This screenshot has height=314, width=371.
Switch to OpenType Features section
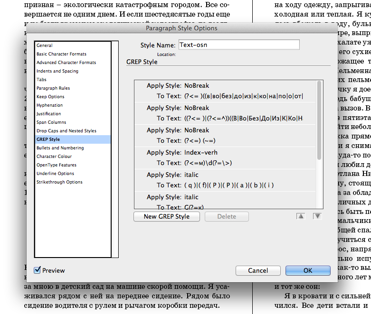pos(56,165)
